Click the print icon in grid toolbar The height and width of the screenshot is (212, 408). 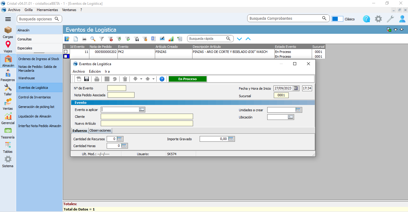pyautogui.click(x=84, y=39)
